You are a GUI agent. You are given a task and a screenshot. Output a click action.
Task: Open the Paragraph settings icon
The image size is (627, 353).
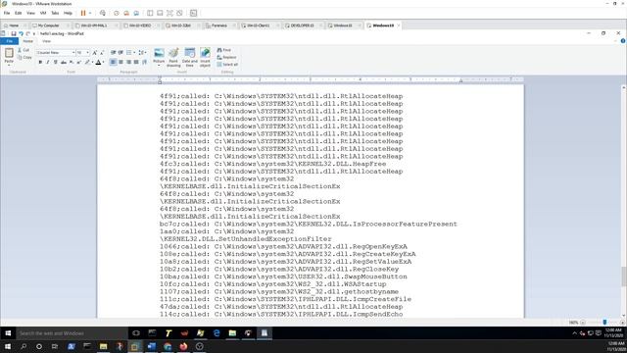pyautogui.click(x=144, y=62)
